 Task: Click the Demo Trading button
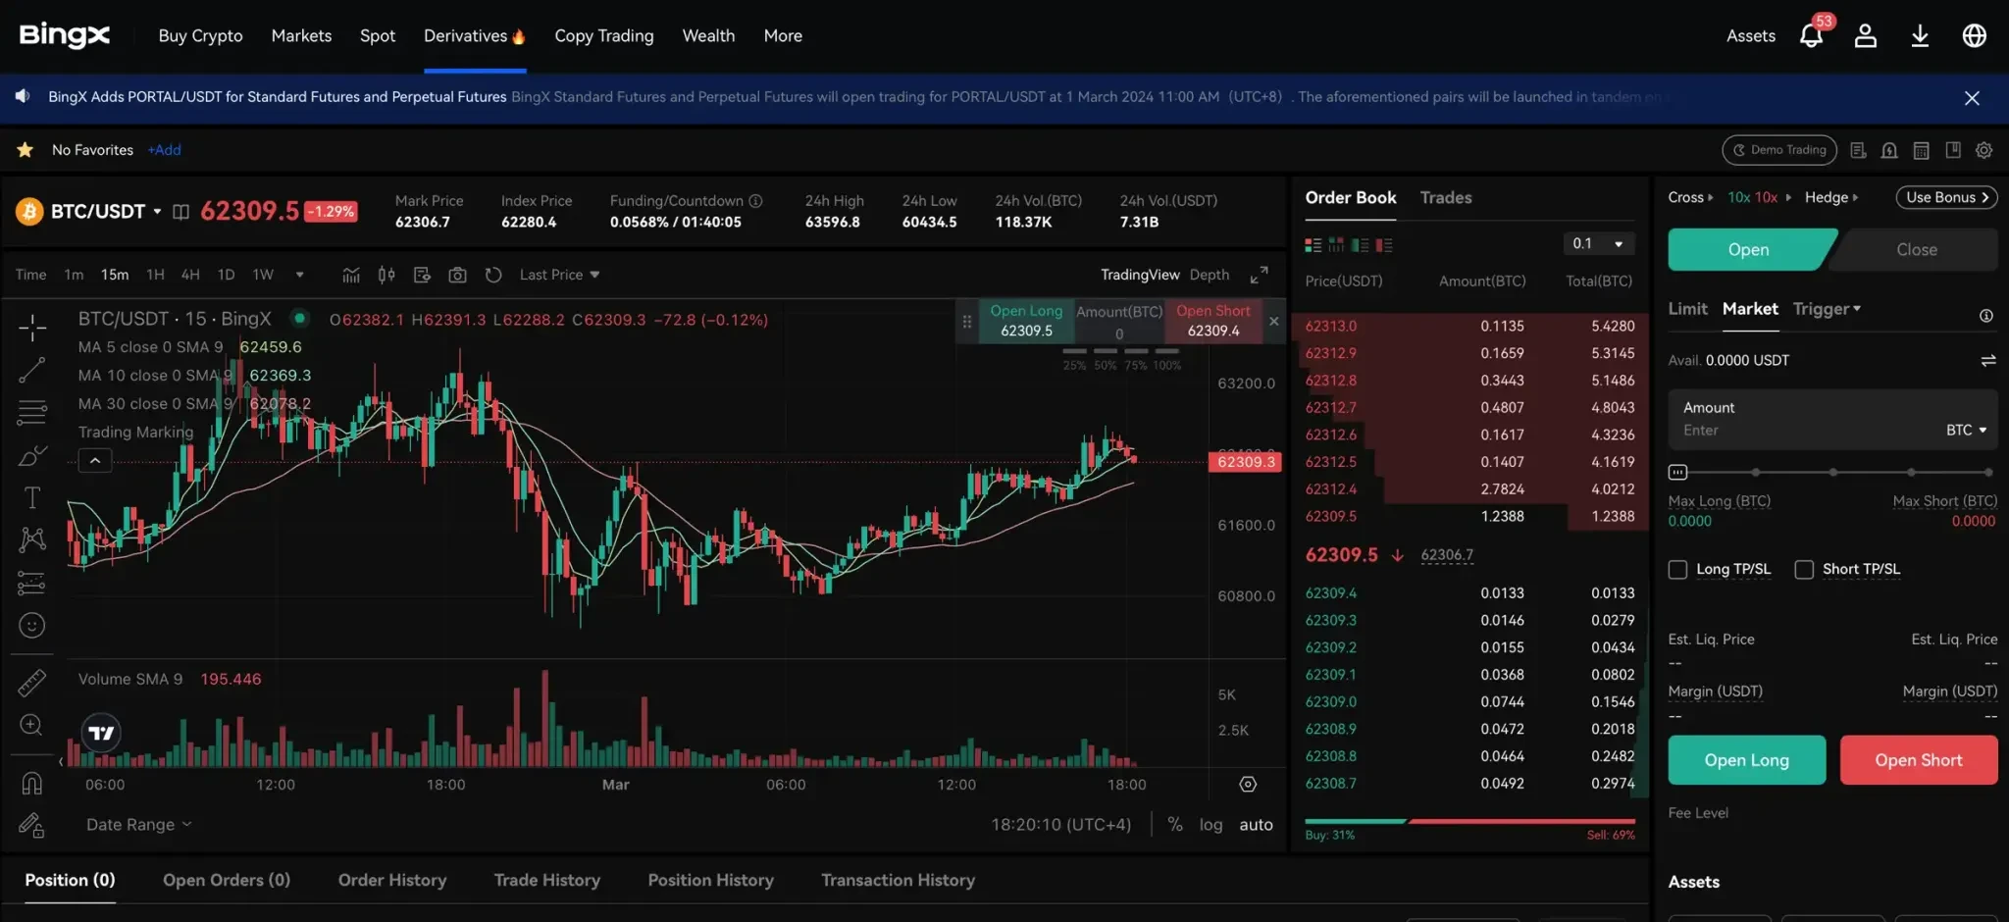click(1779, 150)
